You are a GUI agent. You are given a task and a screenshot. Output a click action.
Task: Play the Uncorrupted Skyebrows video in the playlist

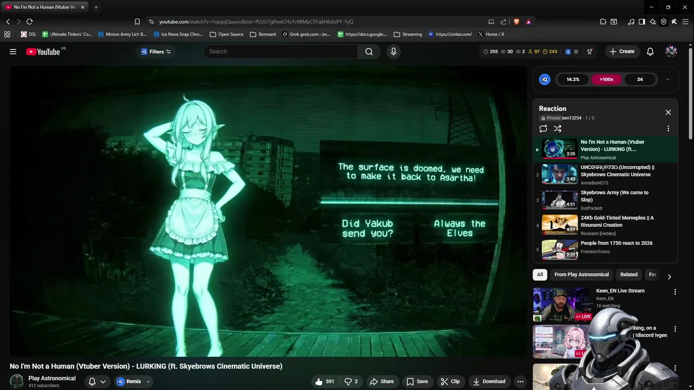point(605,174)
